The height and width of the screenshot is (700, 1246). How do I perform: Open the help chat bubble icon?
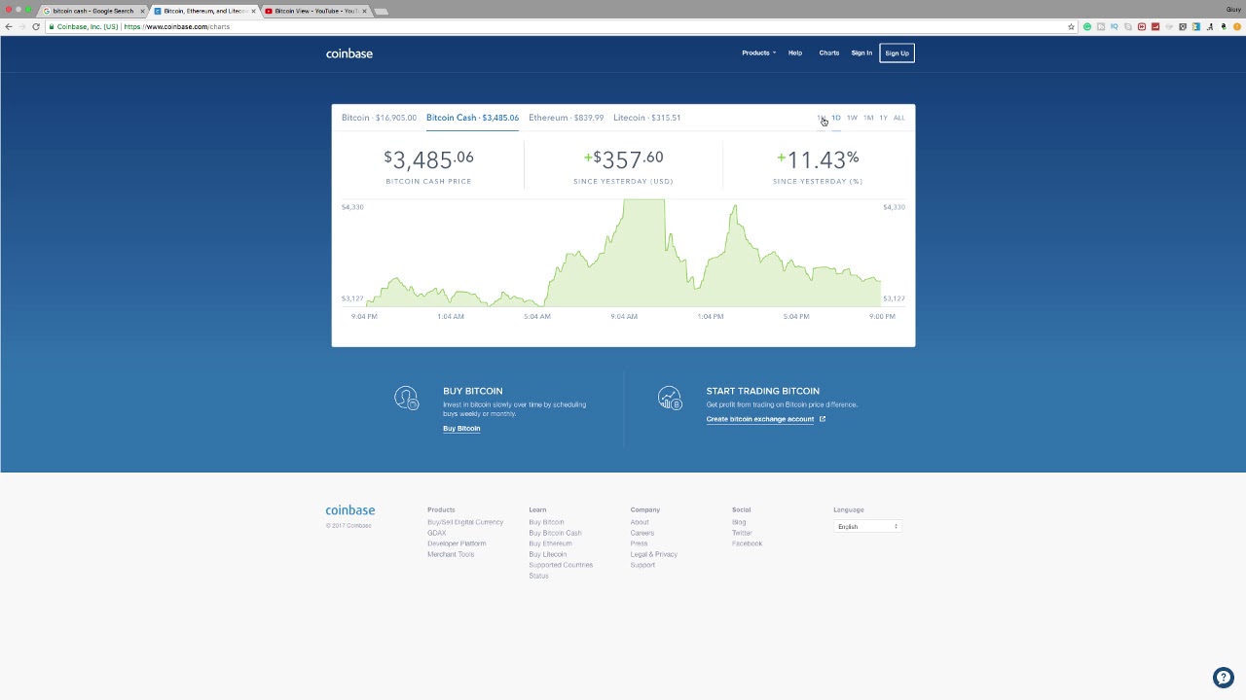(1223, 678)
